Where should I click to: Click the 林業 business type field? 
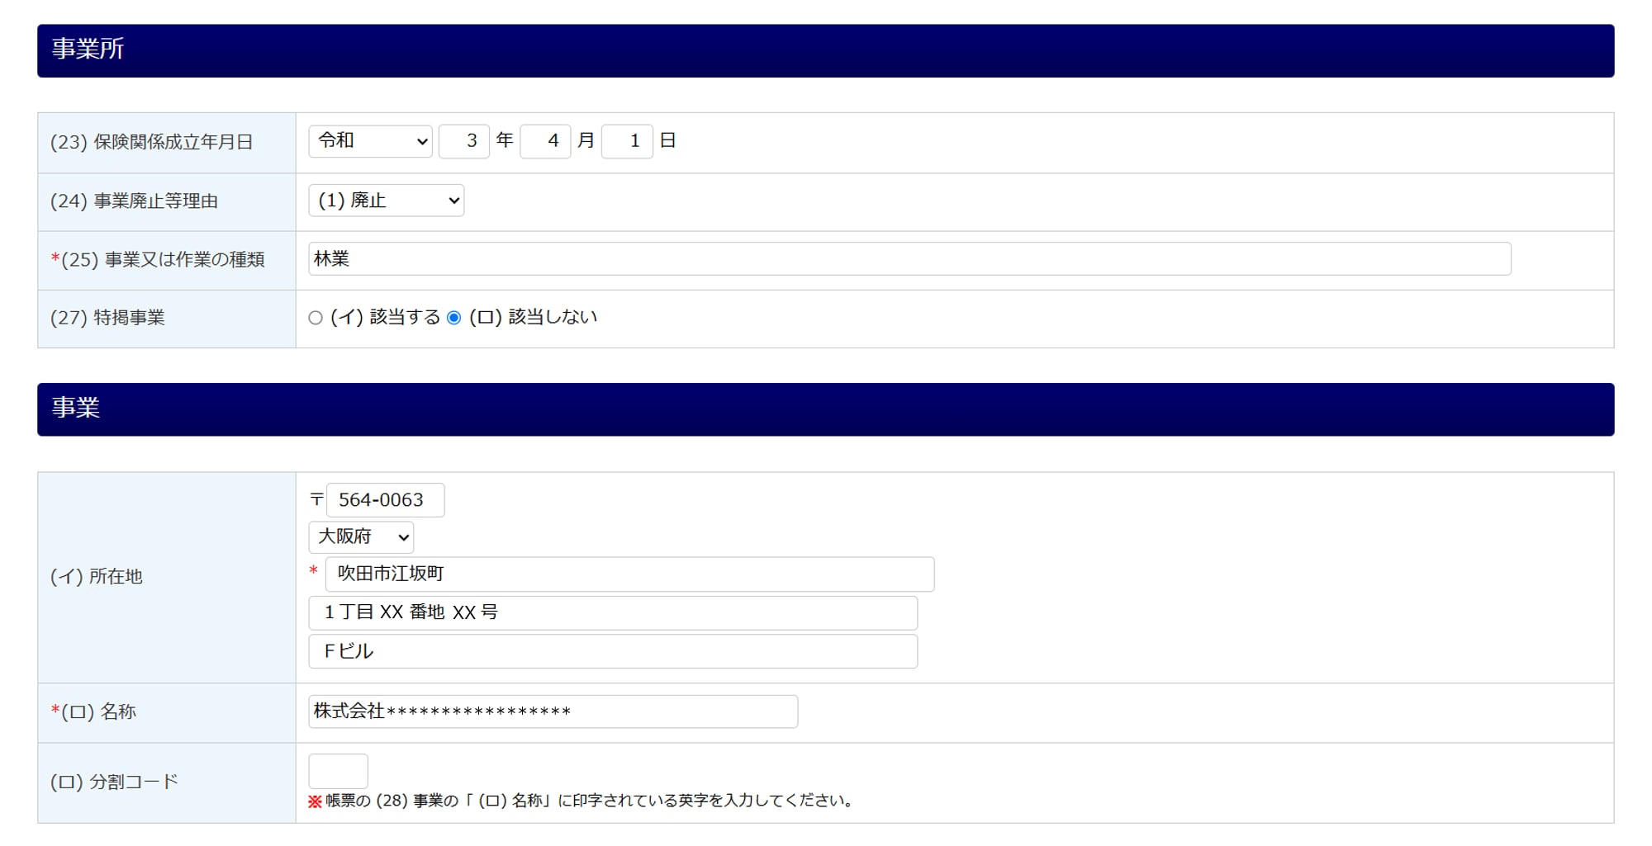(909, 259)
